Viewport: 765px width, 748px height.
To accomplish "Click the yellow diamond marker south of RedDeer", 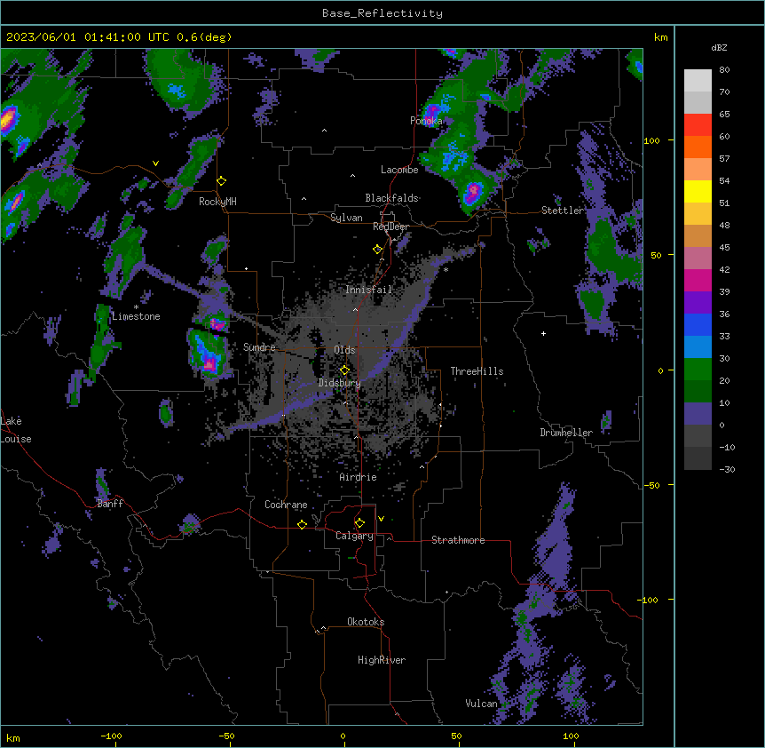I will (x=377, y=250).
